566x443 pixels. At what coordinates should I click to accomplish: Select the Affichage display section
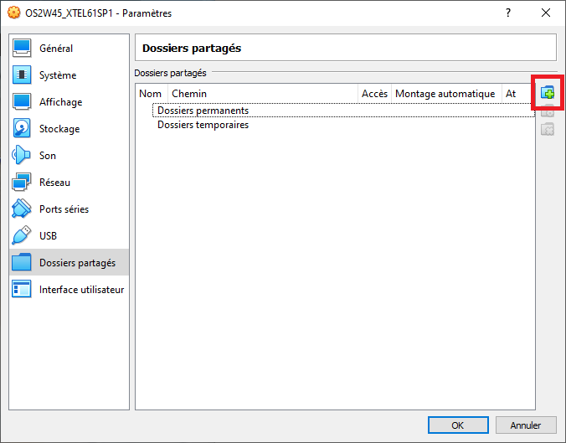(x=60, y=102)
